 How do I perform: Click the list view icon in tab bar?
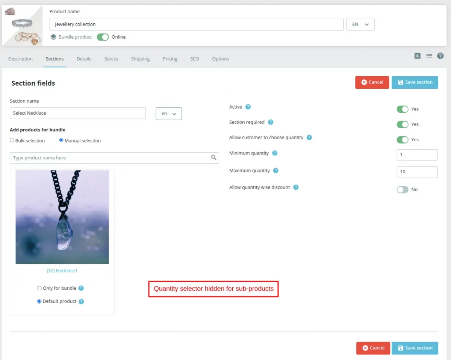(x=429, y=56)
